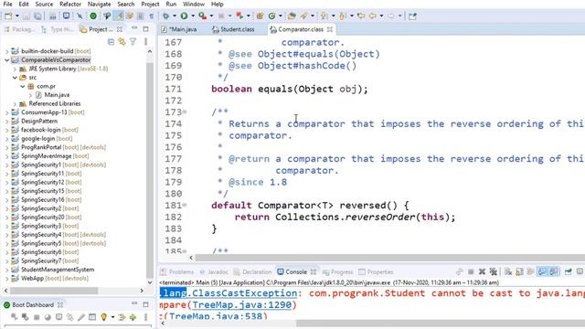Click the stop icon in Boot Dashboard toolbar
The height and width of the screenshot is (329, 585).
37,317
